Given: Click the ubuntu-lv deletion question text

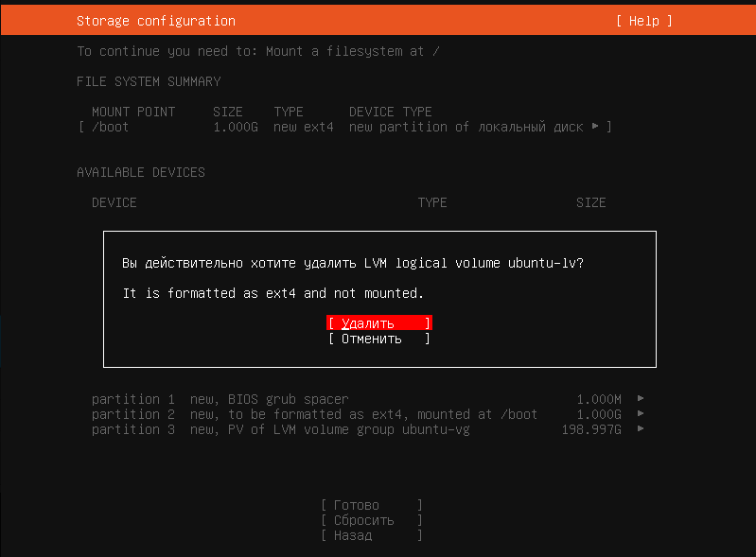Looking at the screenshot, I should [352, 263].
